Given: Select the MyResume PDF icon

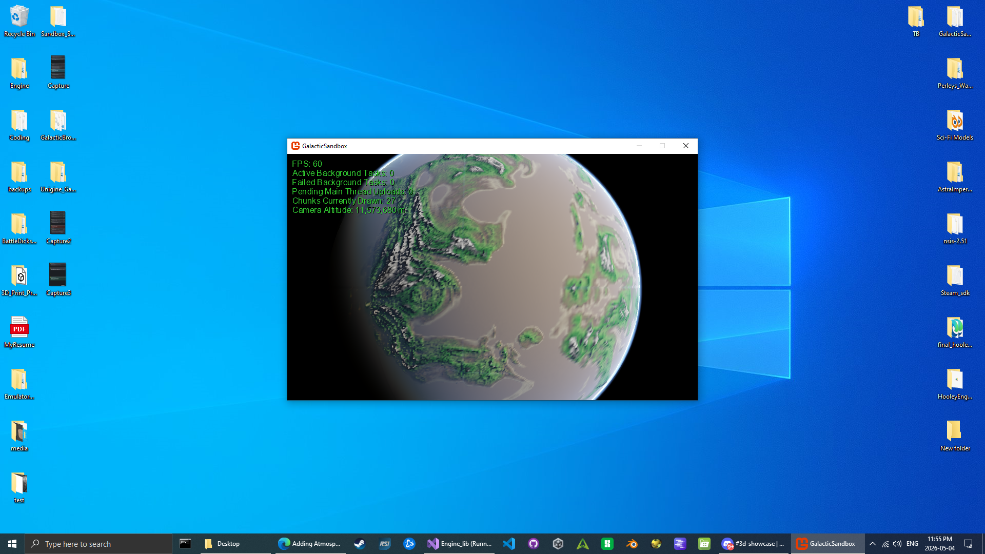Looking at the screenshot, I should coord(19,332).
